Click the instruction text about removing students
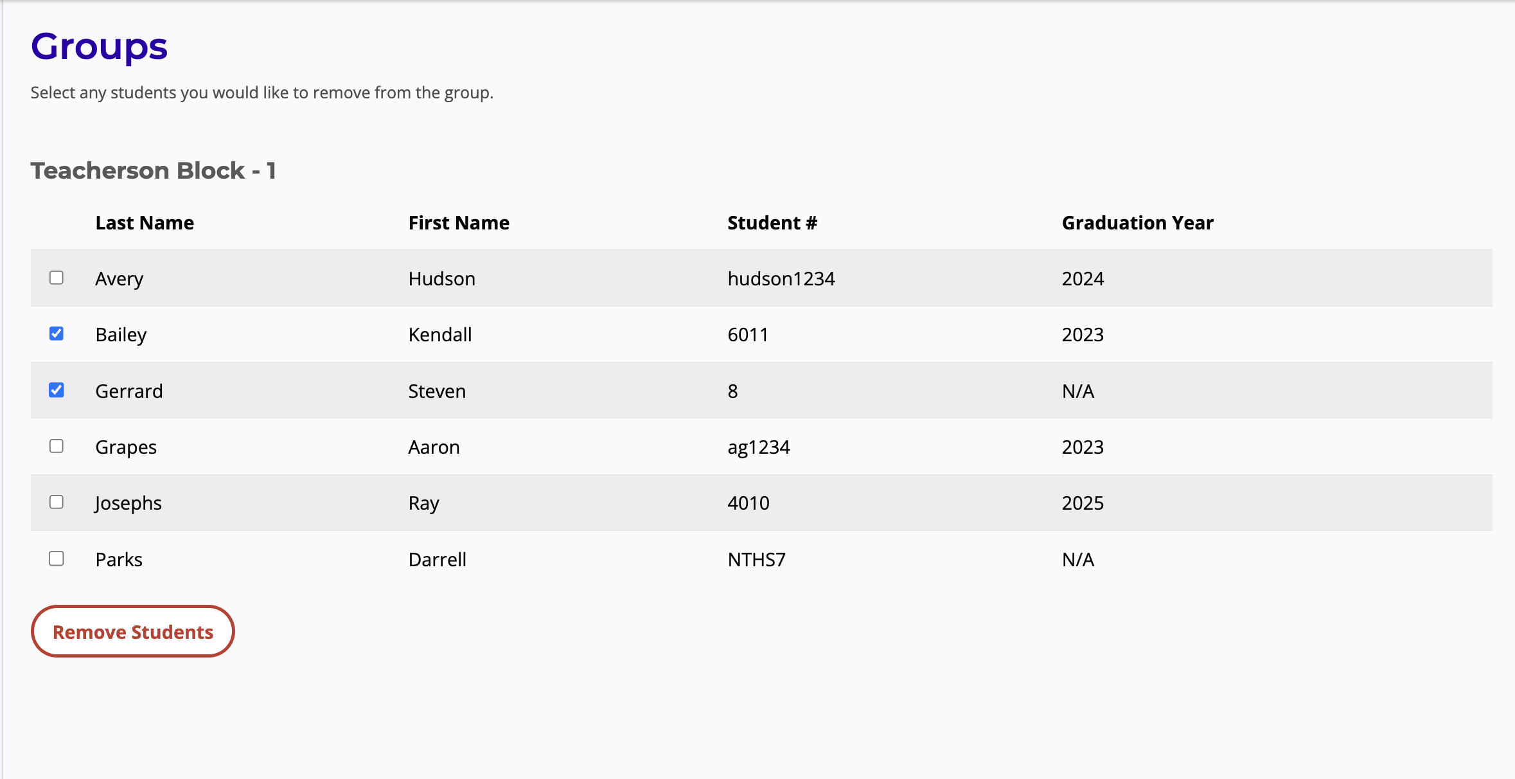The height and width of the screenshot is (779, 1515). click(261, 93)
